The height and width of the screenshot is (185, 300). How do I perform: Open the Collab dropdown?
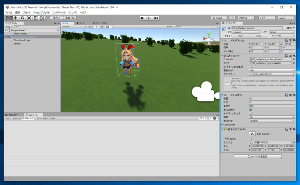219,18
